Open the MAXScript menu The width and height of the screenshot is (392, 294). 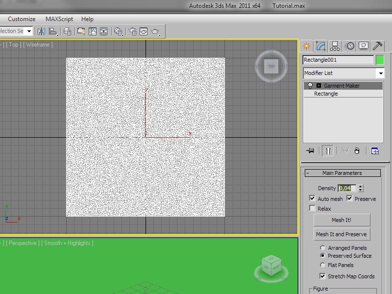coord(59,19)
